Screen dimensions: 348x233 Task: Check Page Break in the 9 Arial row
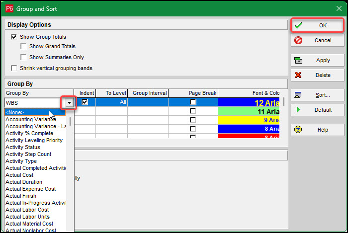tap(193, 120)
